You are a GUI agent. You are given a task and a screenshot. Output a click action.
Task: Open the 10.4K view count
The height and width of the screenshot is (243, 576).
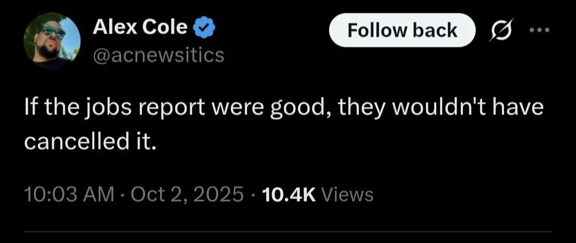290,195
